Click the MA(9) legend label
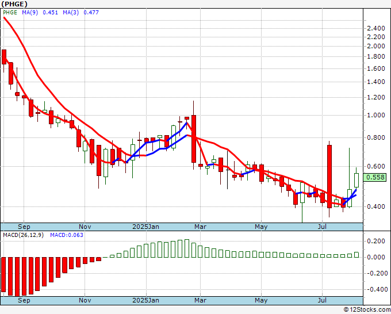The height and width of the screenshot is (314, 391). click(30, 12)
